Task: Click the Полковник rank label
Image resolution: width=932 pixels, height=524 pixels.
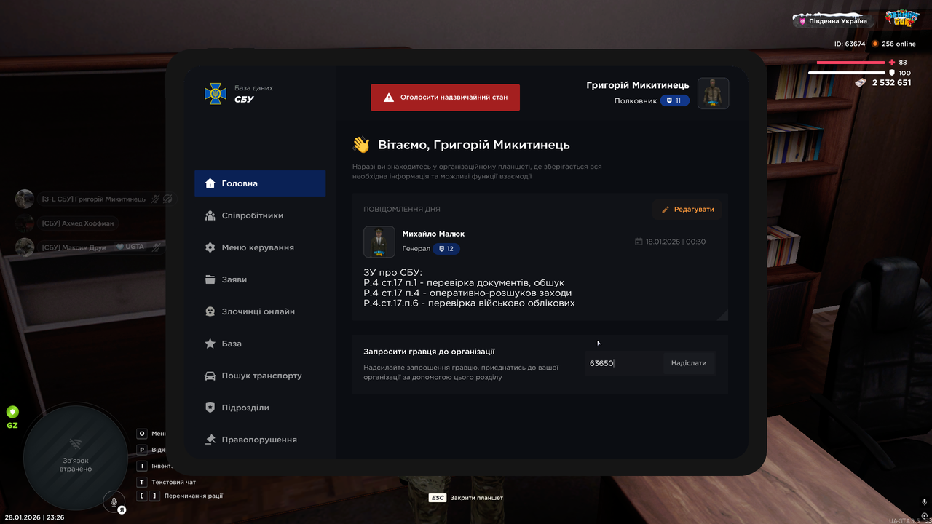Action: (x=635, y=100)
